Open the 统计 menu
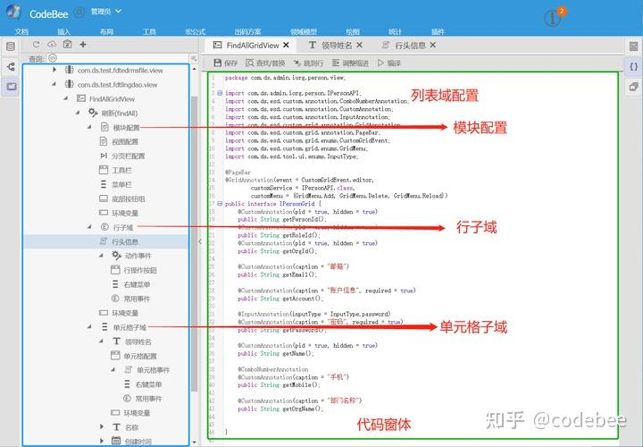The width and height of the screenshot is (643, 447). point(396,31)
